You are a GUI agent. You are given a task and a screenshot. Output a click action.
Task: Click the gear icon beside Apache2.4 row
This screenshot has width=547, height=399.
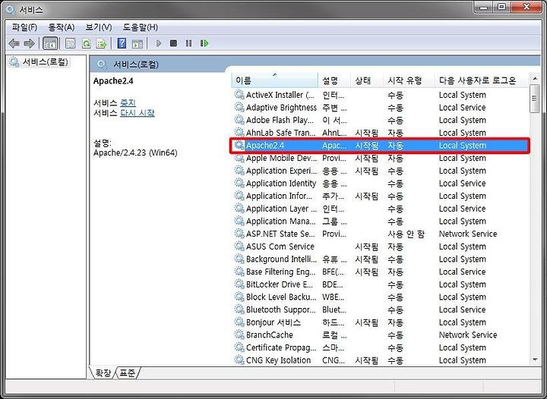[x=239, y=145]
